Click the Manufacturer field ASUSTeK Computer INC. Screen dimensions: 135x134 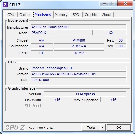(79, 27)
